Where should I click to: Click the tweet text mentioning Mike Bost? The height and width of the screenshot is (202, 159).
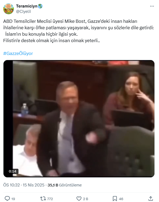(x=78, y=31)
